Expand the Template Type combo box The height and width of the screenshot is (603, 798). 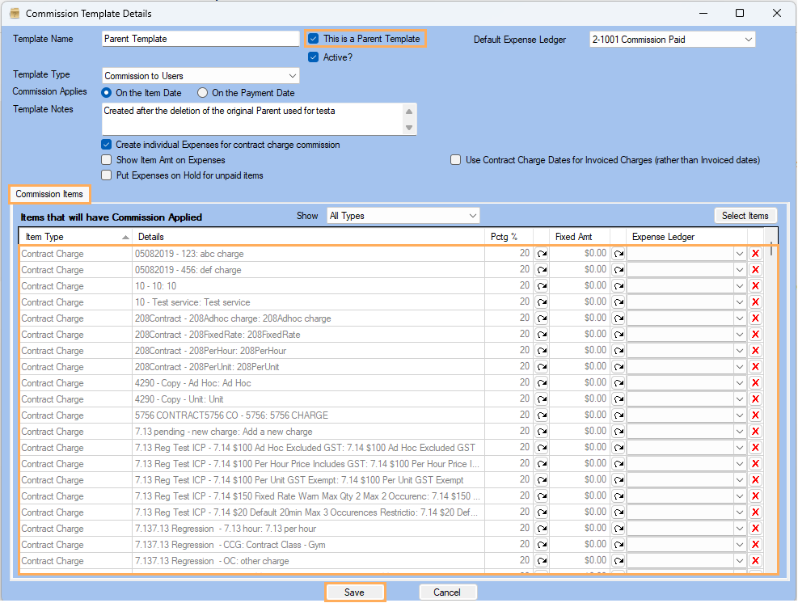(x=291, y=76)
